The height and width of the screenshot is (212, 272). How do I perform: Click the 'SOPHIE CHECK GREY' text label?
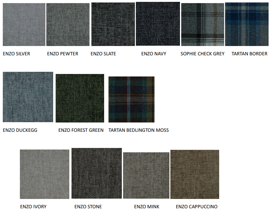pyautogui.click(x=202, y=54)
